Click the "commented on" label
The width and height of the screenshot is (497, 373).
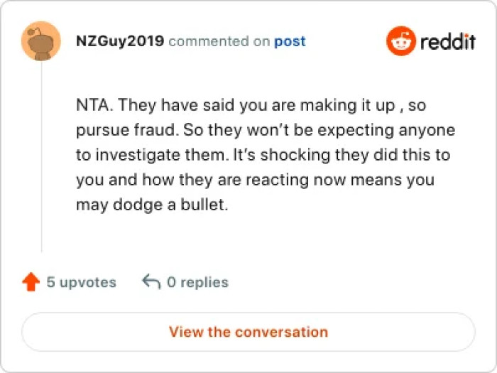tap(219, 41)
